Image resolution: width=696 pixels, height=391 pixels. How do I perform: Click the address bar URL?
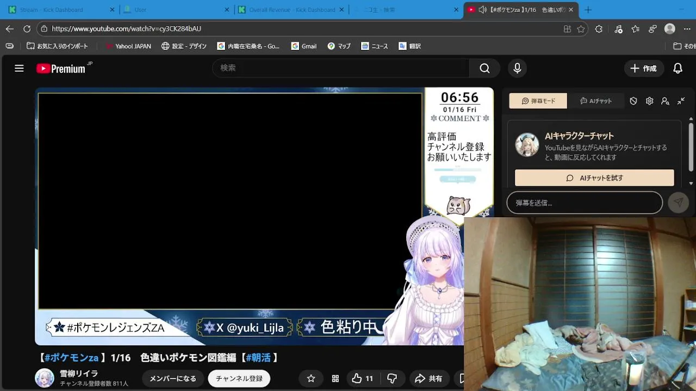126,29
